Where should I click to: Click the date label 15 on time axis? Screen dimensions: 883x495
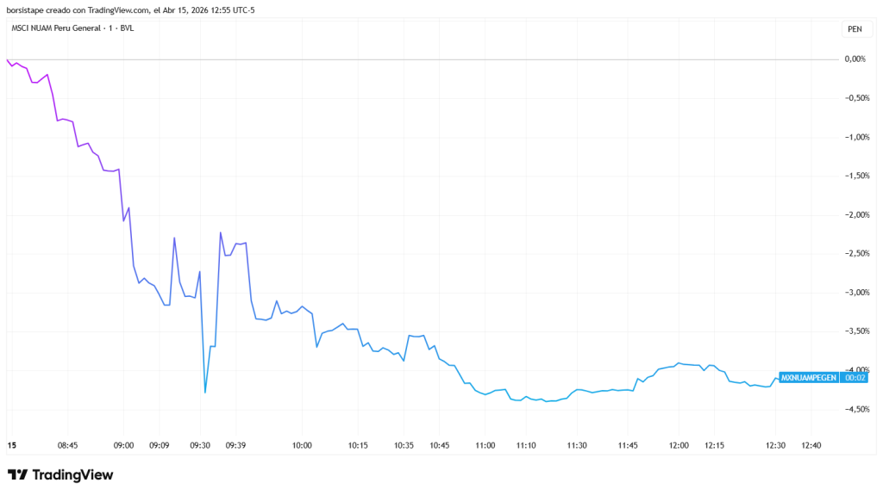[x=12, y=445]
